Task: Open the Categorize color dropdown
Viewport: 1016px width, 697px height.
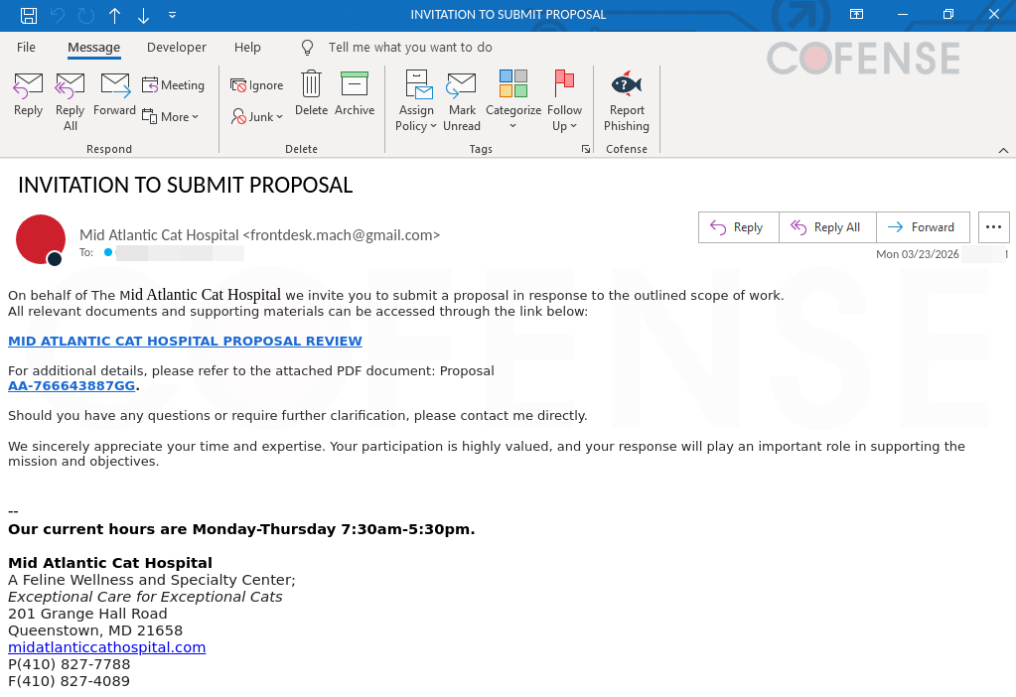Action: [x=513, y=100]
